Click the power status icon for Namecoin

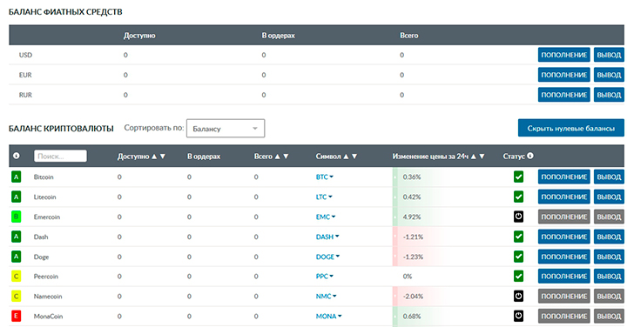[x=518, y=297]
